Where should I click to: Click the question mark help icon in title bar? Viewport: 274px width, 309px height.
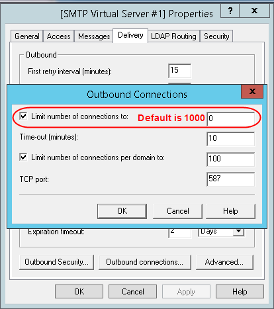click(230, 11)
